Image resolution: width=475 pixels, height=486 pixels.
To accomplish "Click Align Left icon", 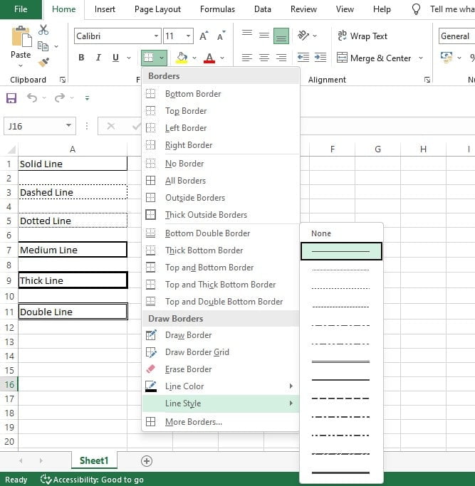I will tap(247, 58).
